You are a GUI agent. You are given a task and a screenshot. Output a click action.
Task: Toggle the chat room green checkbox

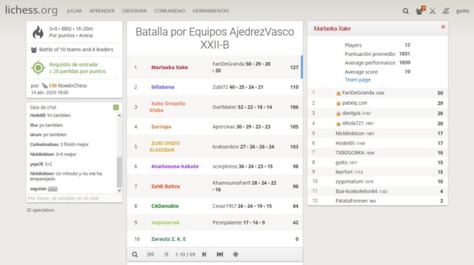tap(116, 108)
